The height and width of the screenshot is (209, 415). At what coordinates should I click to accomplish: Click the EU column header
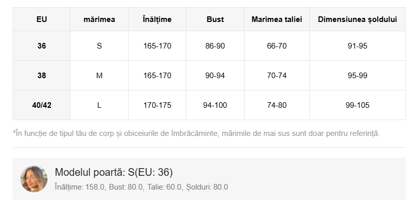(41, 19)
